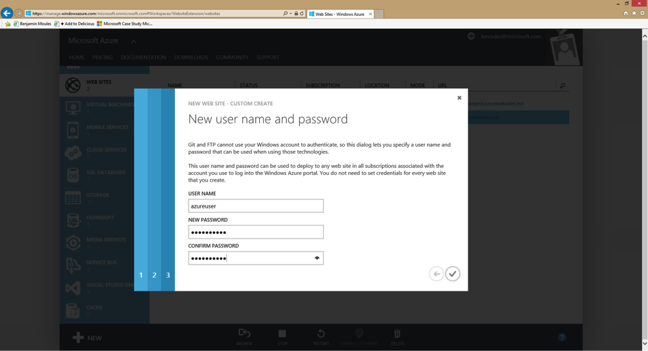The image size is (648, 351).
Task: Select Mobile Services in sidebar
Action: tap(104, 130)
